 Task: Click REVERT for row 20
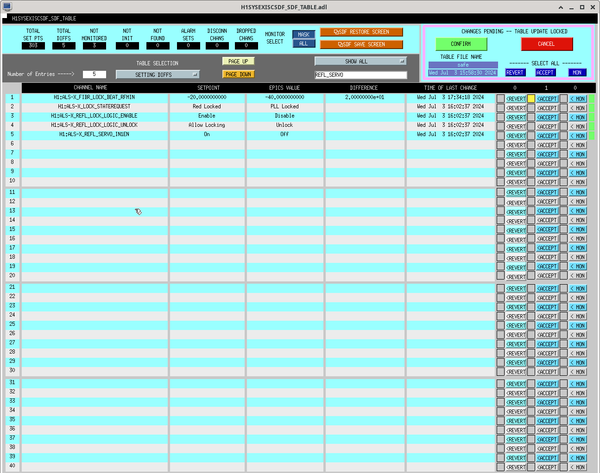pyautogui.click(x=516, y=277)
